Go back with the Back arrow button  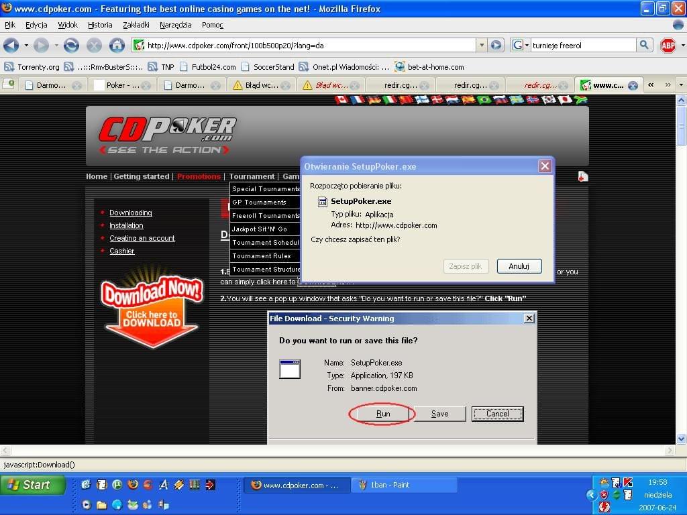tap(11, 45)
